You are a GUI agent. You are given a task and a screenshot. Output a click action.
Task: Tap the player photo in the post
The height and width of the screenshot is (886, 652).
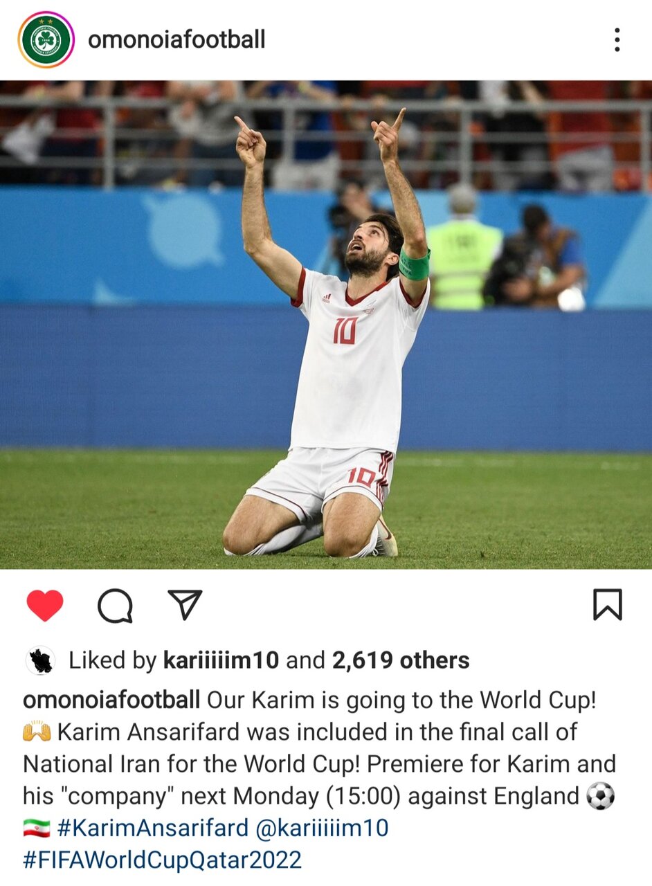point(326,325)
